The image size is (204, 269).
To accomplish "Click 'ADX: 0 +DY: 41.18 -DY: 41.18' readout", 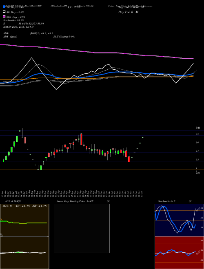I will [24, 206].
